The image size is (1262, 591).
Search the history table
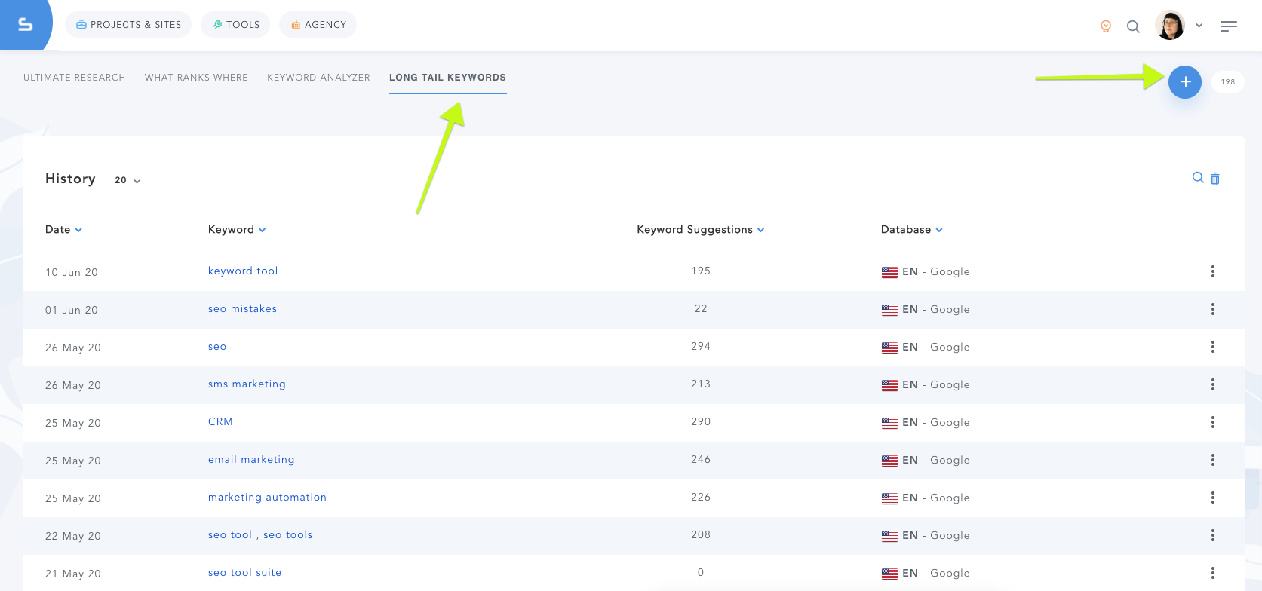[x=1198, y=178]
